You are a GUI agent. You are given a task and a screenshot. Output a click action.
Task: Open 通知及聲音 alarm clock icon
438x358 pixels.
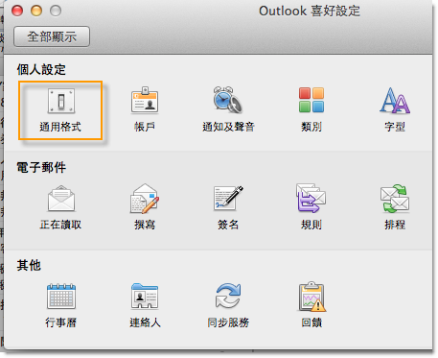[x=228, y=100]
